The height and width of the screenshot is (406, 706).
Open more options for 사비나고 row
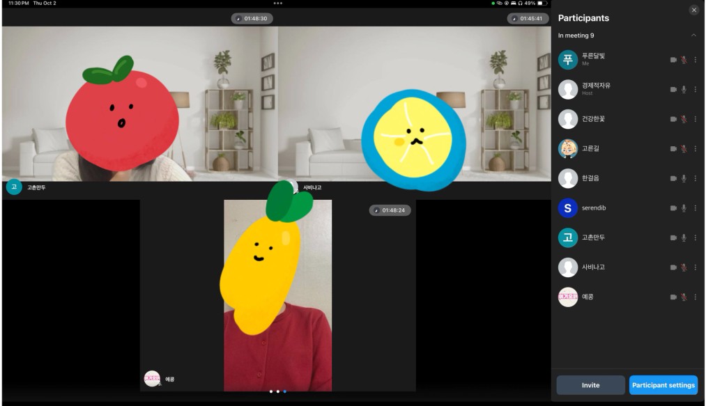[695, 267]
